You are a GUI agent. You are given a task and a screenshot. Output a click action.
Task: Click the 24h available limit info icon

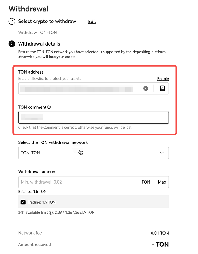(51, 212)
